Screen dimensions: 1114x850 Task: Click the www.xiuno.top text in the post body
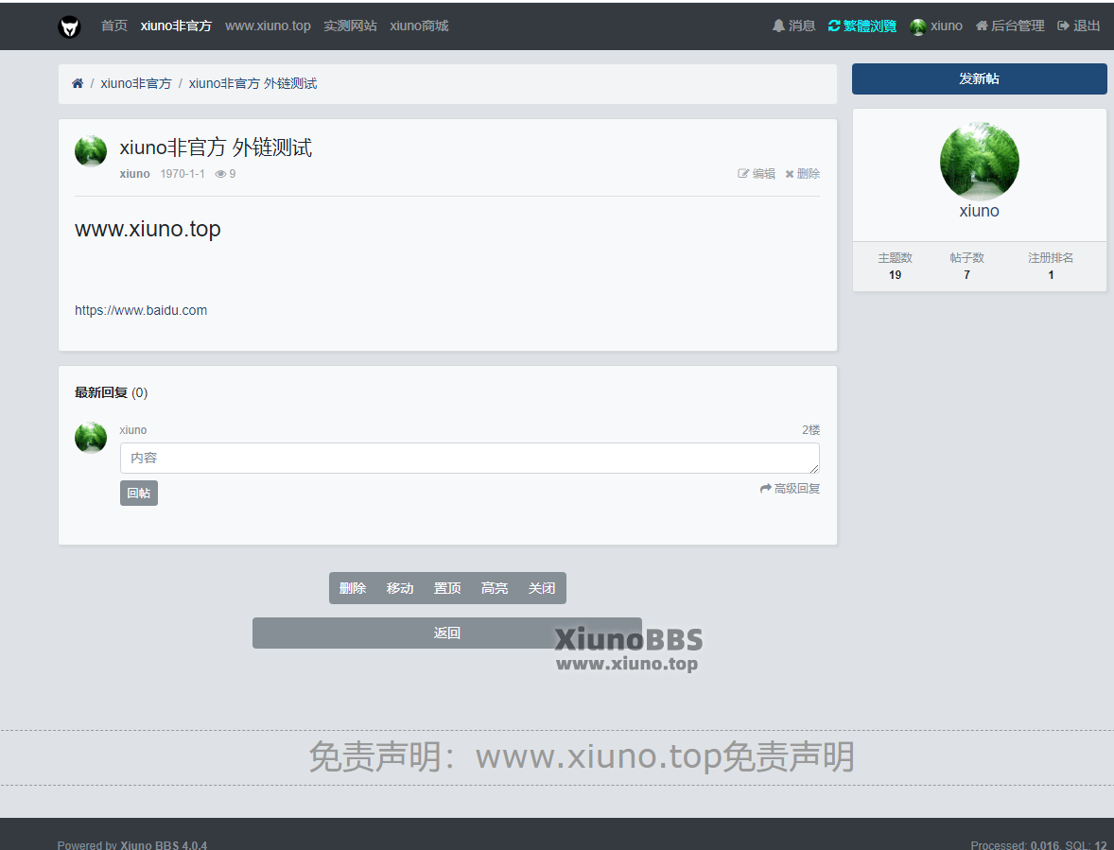[x=148, y=230]
